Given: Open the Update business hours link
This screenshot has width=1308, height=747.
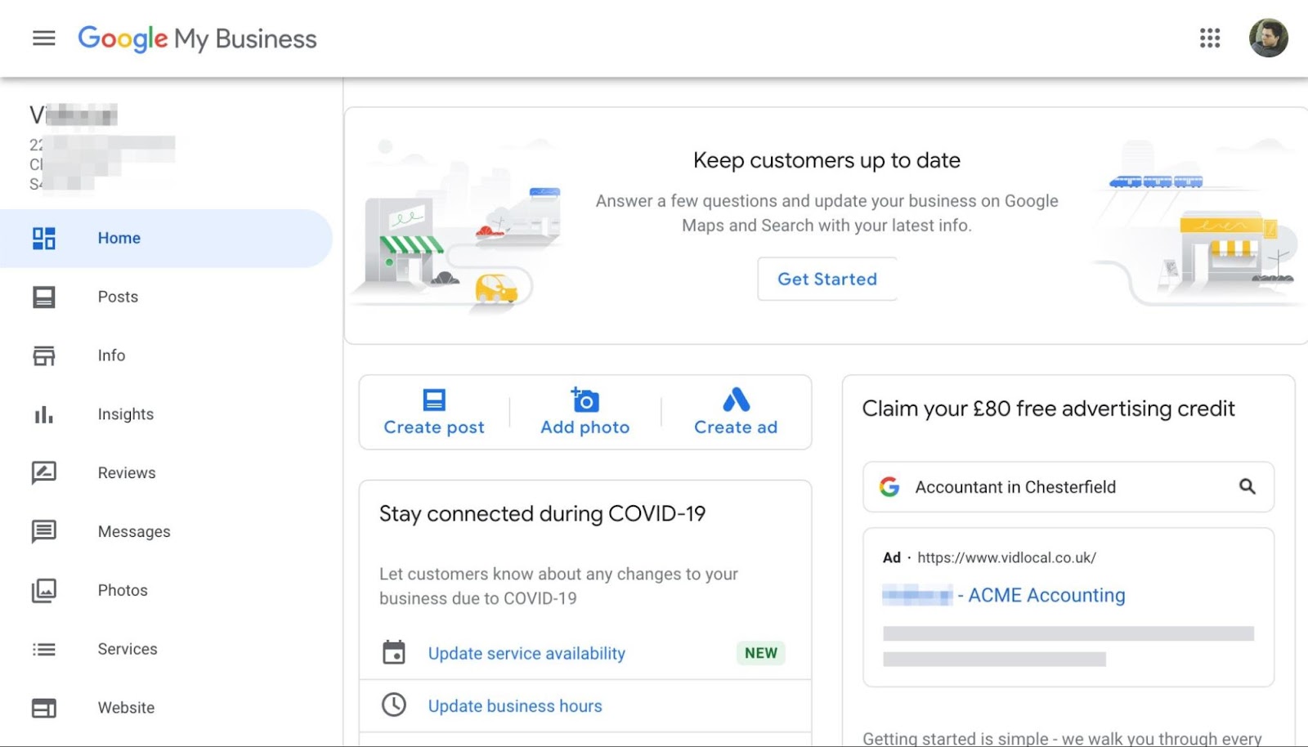Looking at the screenshot, I should tap(514, 705).
